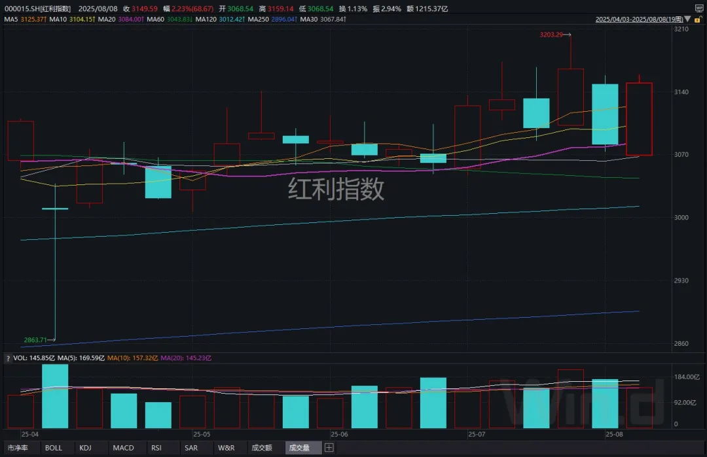Click the 2863.71 low price marker
Image resolution: width=707 pixels, height=457 pixels.
click(x=35, y=340)
